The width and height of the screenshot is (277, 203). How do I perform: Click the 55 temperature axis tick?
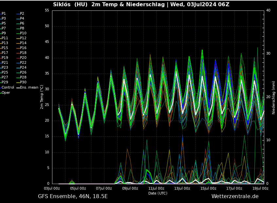tap(47, 10)
